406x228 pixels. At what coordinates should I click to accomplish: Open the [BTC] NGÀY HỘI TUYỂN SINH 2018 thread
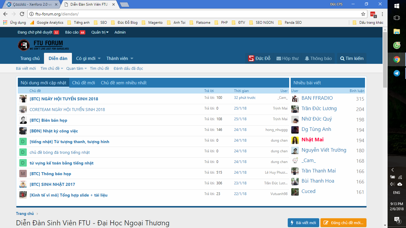[64, 99]
